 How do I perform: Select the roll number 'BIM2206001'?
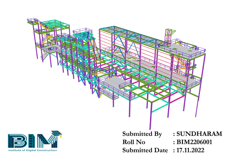pos(194,142)
